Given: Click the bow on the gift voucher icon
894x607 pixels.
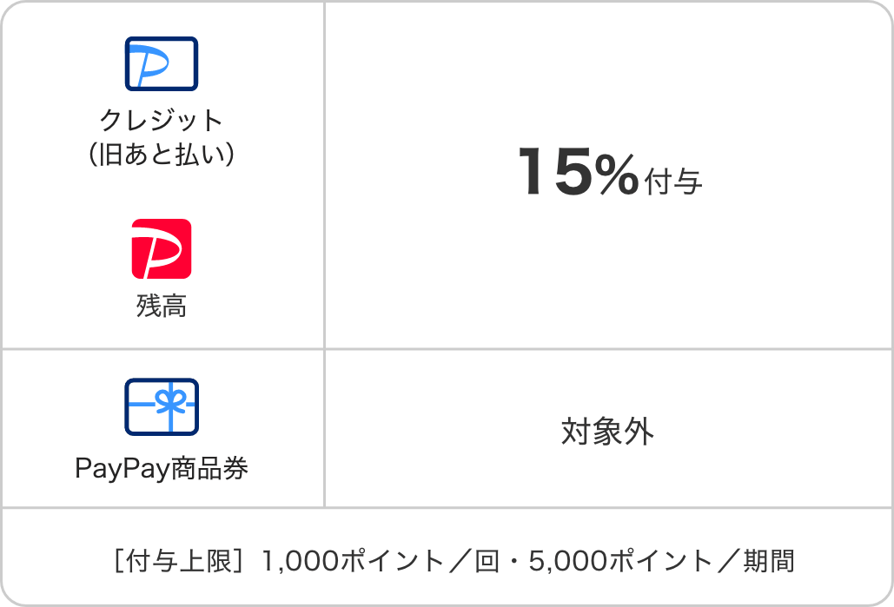Looking at the screenshot, I should tap(170, 400).
